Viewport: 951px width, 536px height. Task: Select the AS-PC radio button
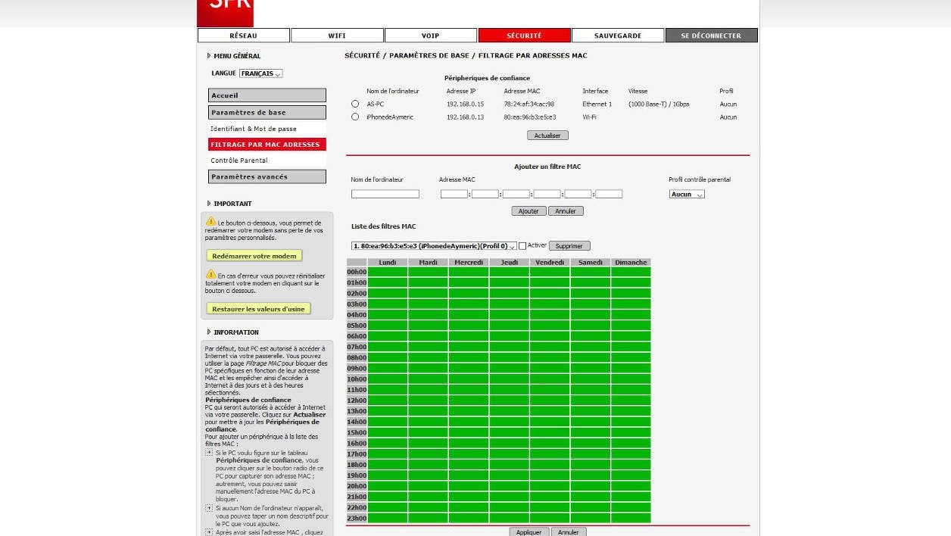355,104
